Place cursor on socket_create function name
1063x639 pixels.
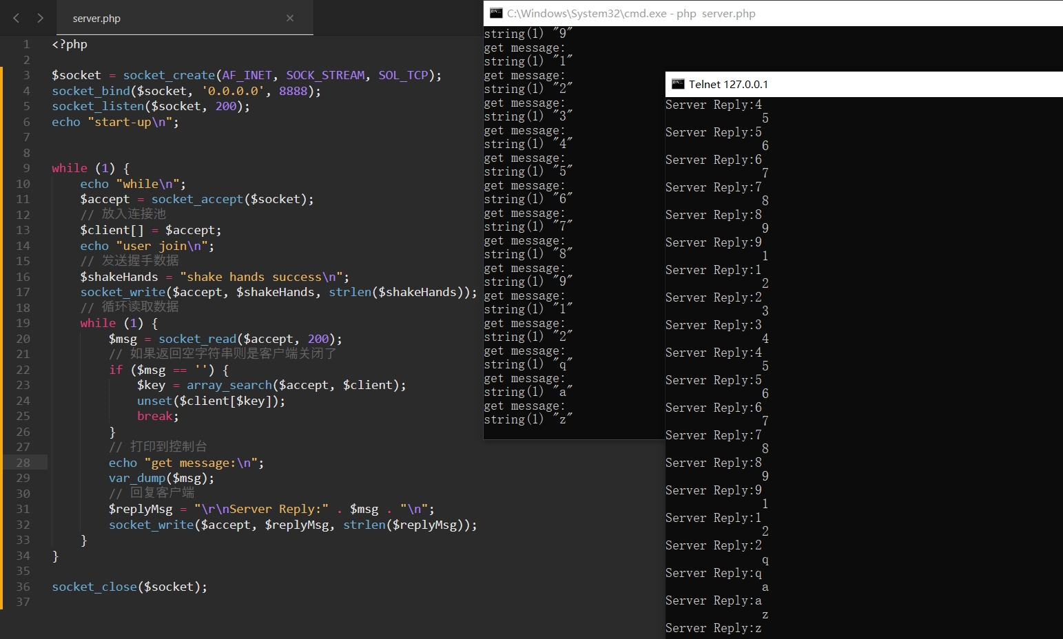pos(169,75)
